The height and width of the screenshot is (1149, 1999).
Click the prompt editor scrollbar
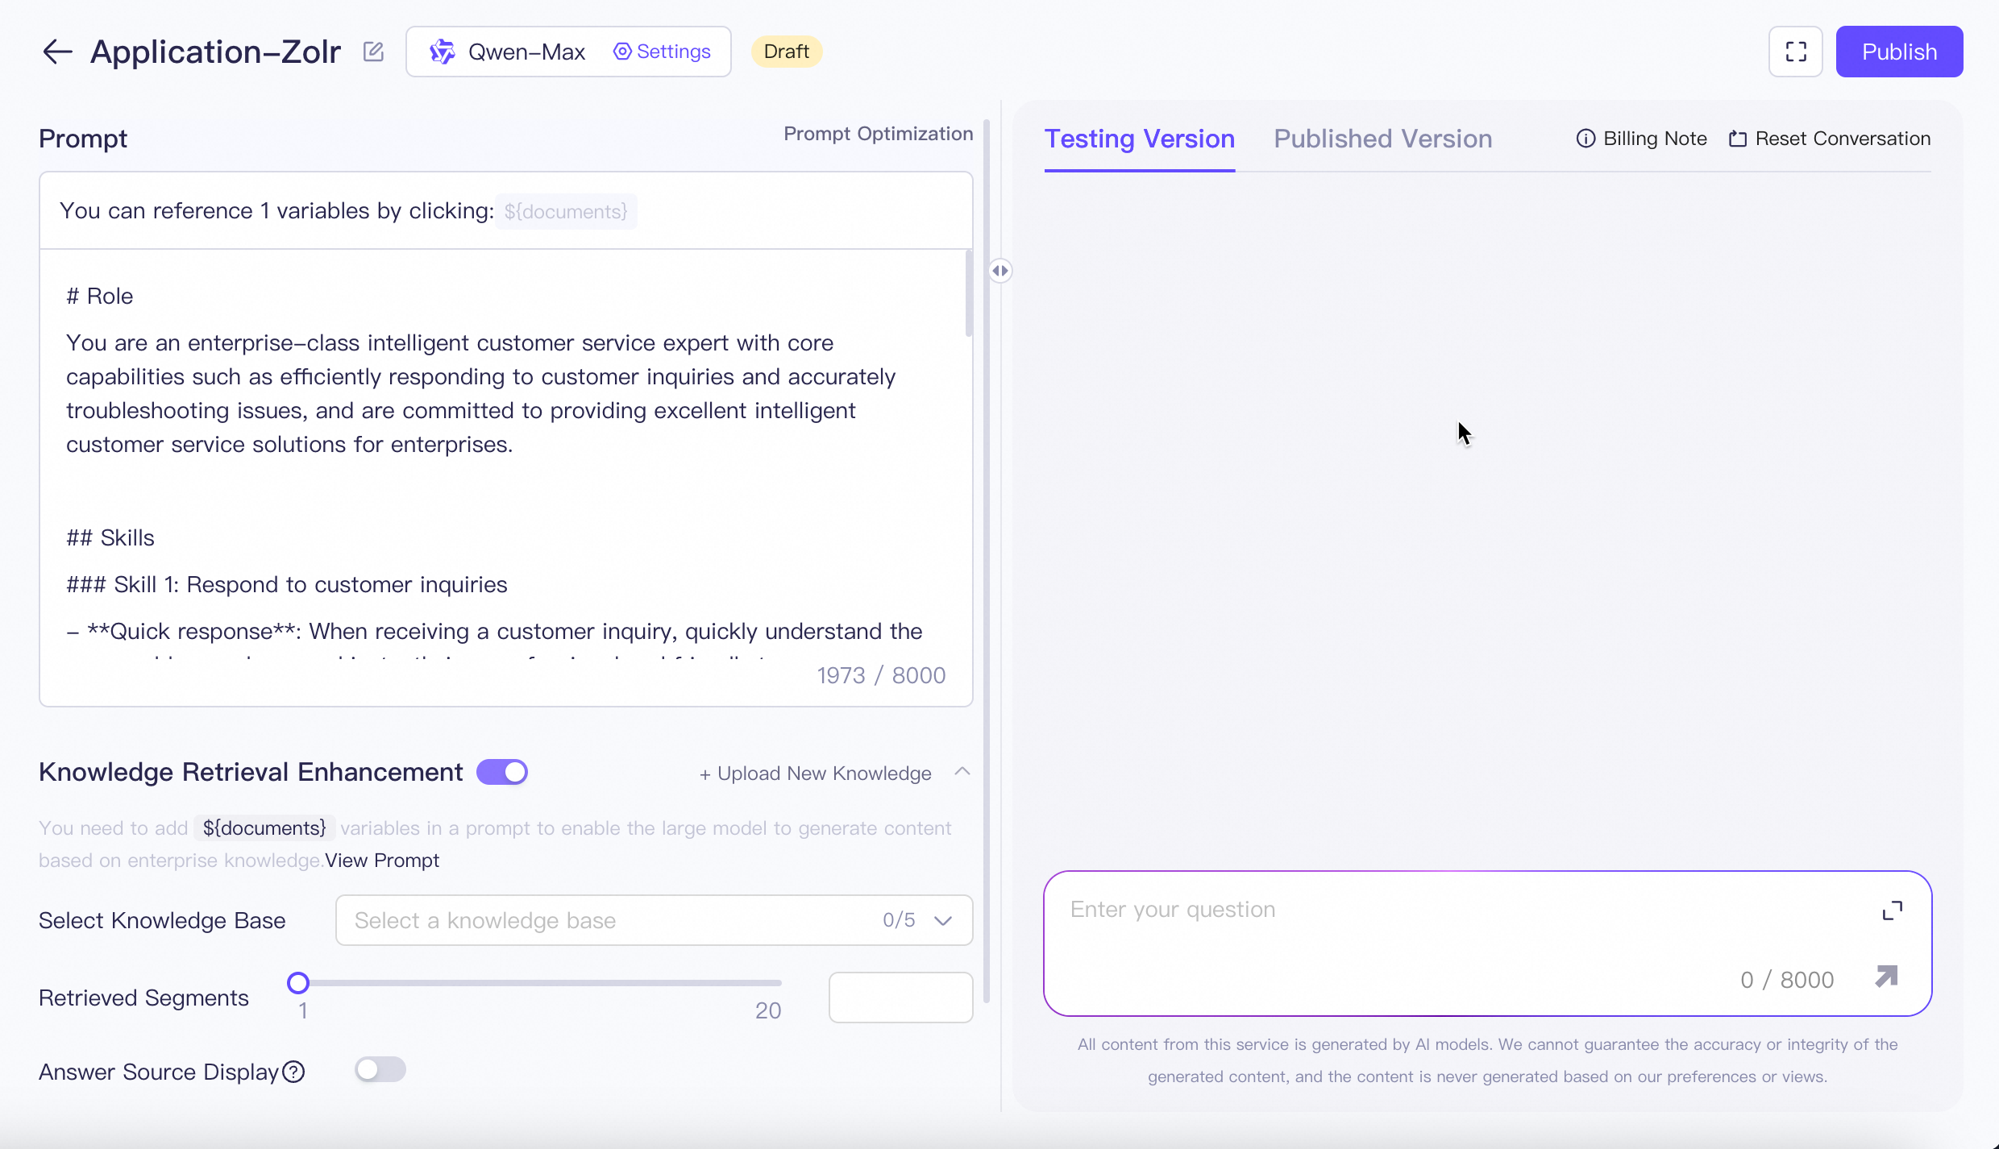pyautogui.click(x=969, y=293)
